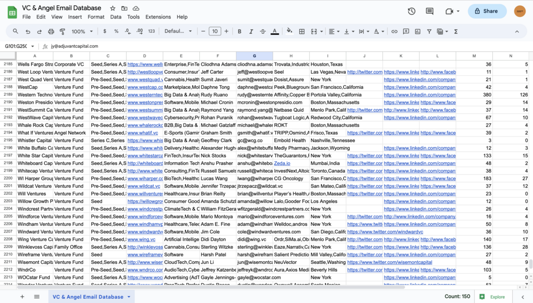Format as currency with dollar icon

pyautogui.click(x=104, y=31)
